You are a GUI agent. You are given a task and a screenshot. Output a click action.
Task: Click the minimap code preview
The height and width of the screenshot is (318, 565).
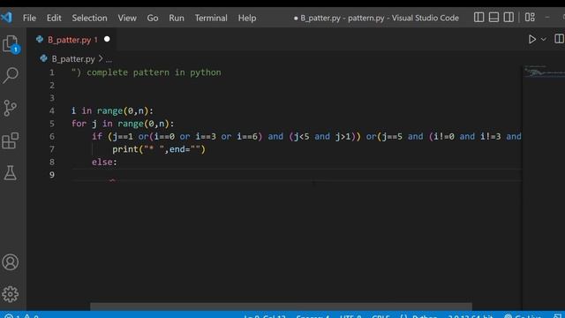coord(544,72)
